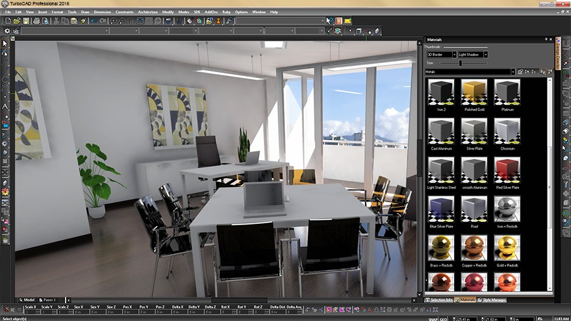The image size is (571, 321).
Task: Pin the Materials panel
Action: [x=546, y=39]
